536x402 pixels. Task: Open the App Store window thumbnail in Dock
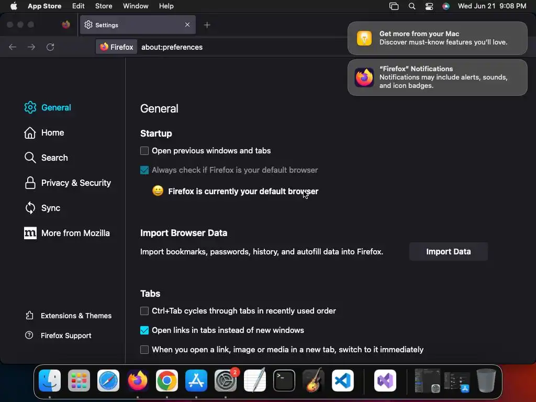point(457,382)
